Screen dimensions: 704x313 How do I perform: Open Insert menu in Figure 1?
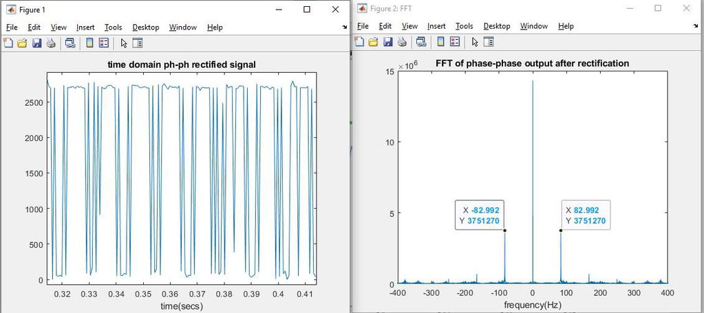point(85,27)
